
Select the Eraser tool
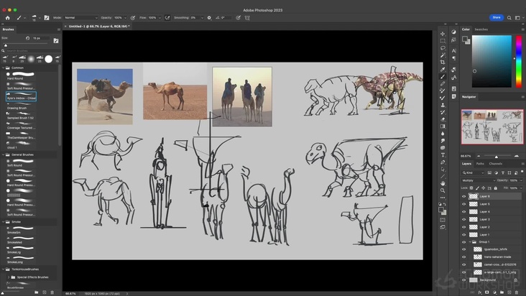coord(443,119)
